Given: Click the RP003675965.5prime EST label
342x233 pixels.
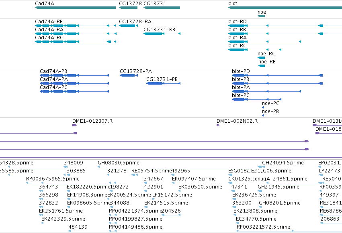Looking at the screenshot, I should [53, 179].
